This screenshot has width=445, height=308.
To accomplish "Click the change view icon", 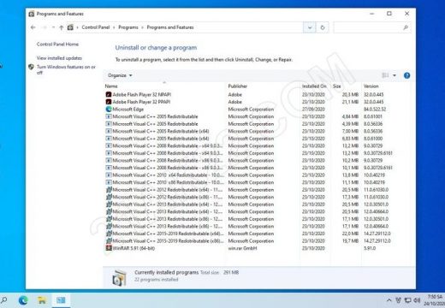I will [x=385, y=75].
